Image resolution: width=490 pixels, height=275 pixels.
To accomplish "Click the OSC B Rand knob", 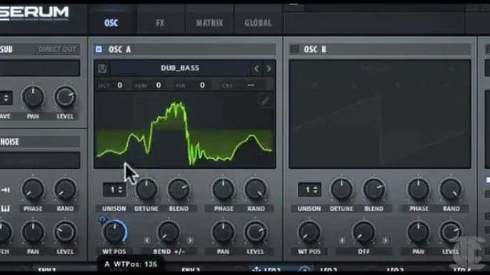I will click(451, 190).
